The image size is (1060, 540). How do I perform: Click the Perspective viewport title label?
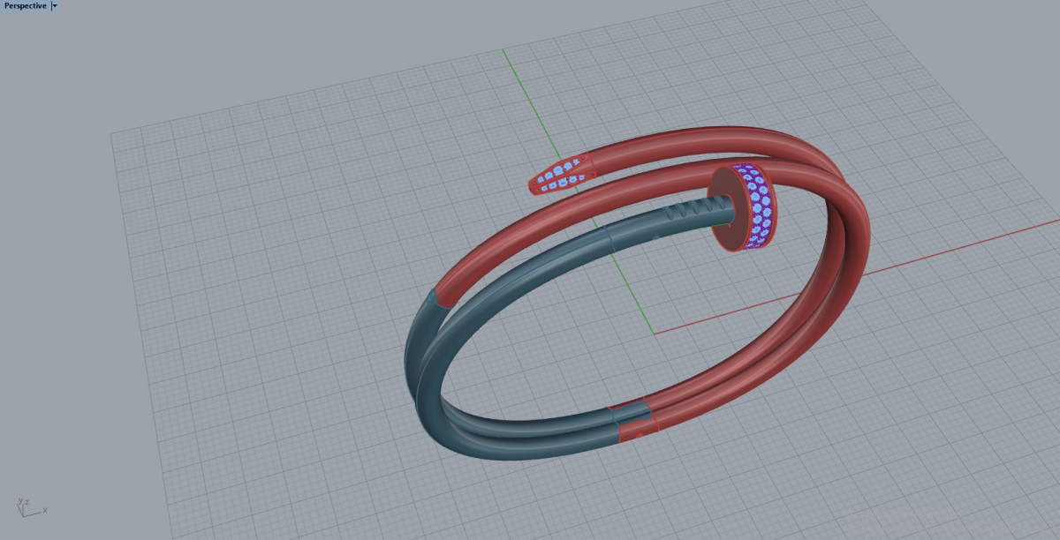(x=26, y=5)
